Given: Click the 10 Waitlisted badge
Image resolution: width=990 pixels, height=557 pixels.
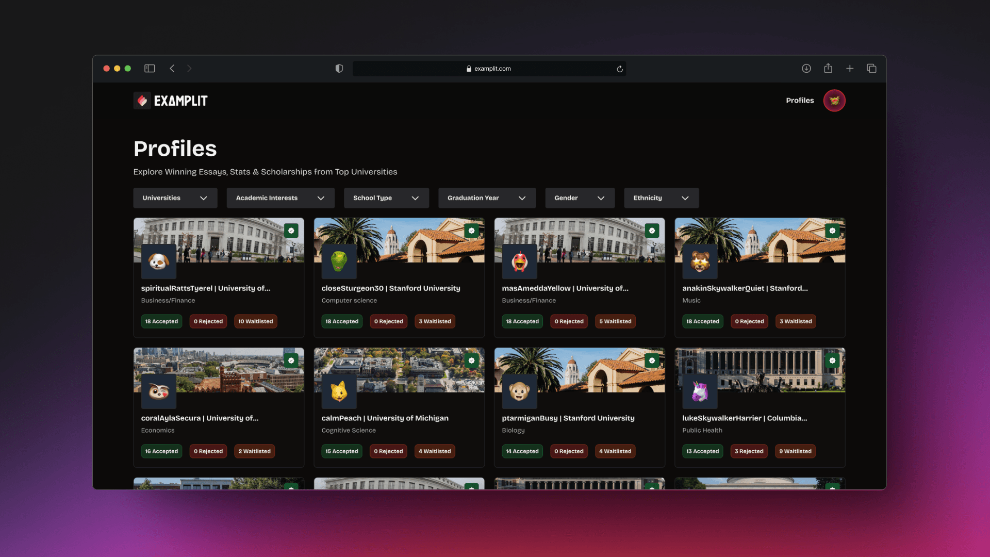Looking at the screenshot, I should pyautogui.click(x=255, y=321).
